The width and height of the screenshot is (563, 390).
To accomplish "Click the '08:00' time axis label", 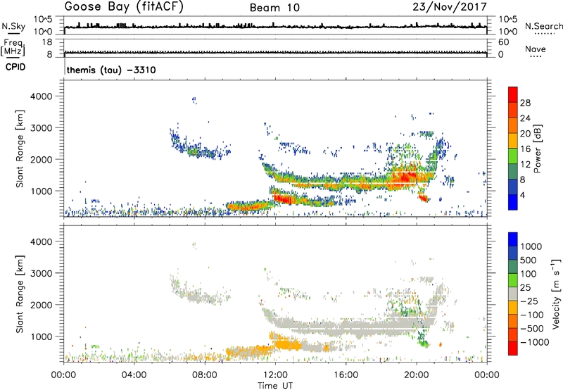I will point(205,375).
